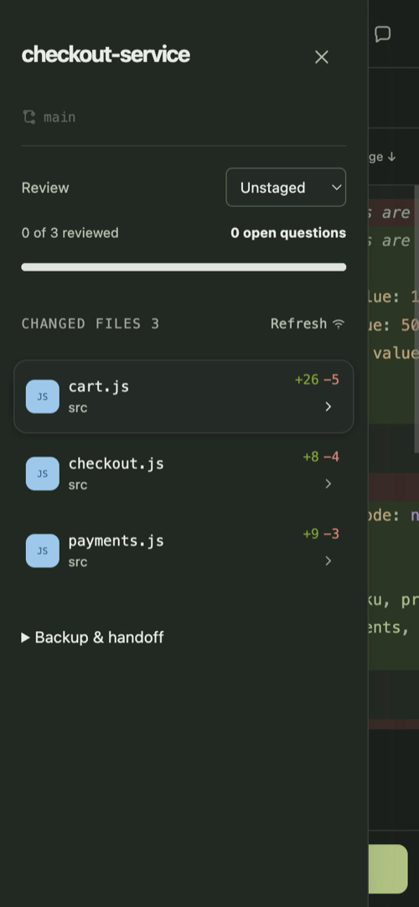Click the 0 of 3 reviewed text
The height and width of the screenshot is (907, 419).
click(x=70, y=233)
